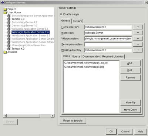Viewport: 148px width, 136px height.
Task: Click the WebLogic Application Server 6.x+ icon
Action: (x=9, y=32)
